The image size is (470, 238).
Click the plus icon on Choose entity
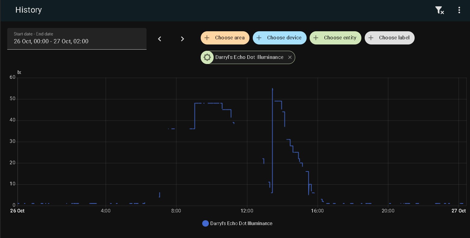[x=316, y=38]
